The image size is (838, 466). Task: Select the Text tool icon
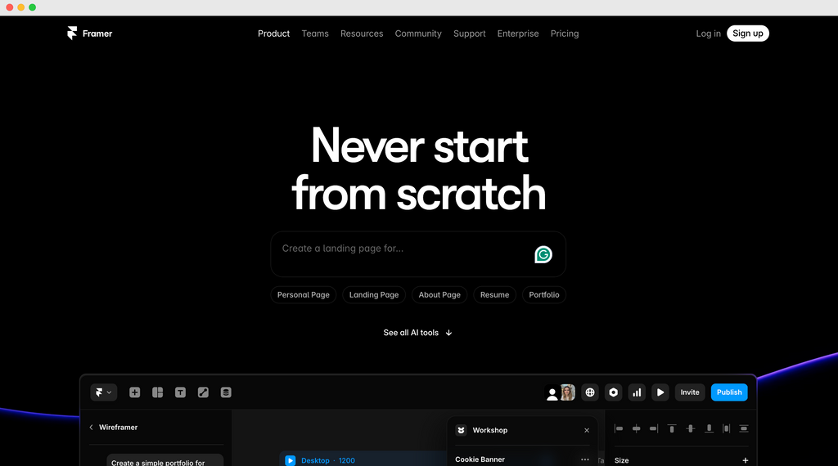click(180, 392)
